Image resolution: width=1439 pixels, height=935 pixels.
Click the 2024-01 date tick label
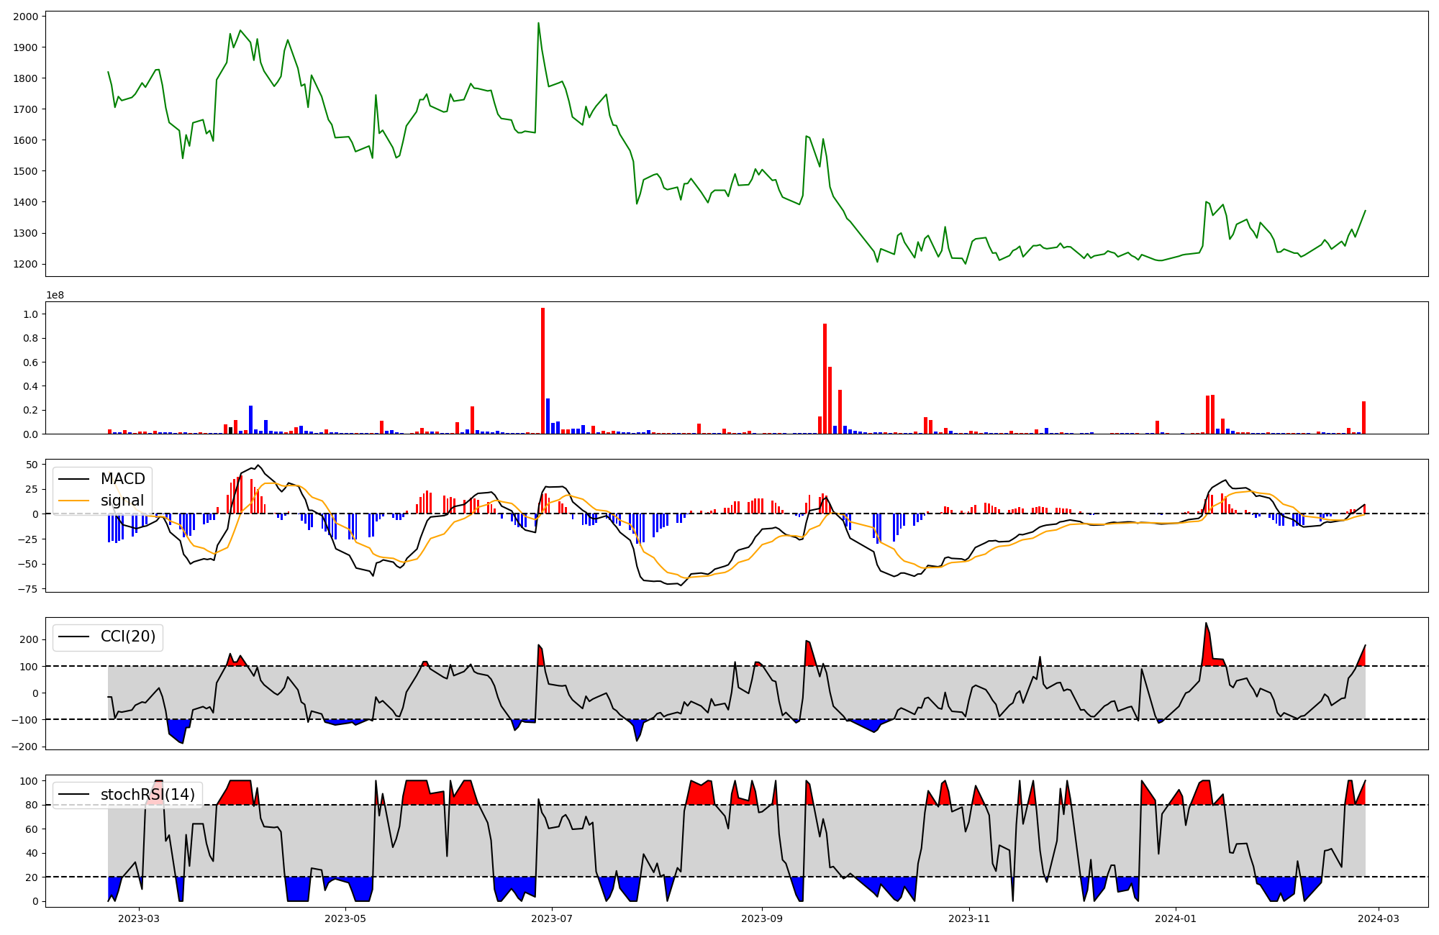point(1176,918)
